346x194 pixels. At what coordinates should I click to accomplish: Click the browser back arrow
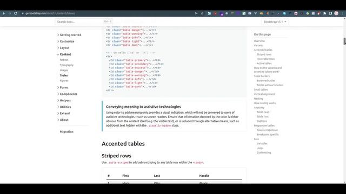point(4,13)
